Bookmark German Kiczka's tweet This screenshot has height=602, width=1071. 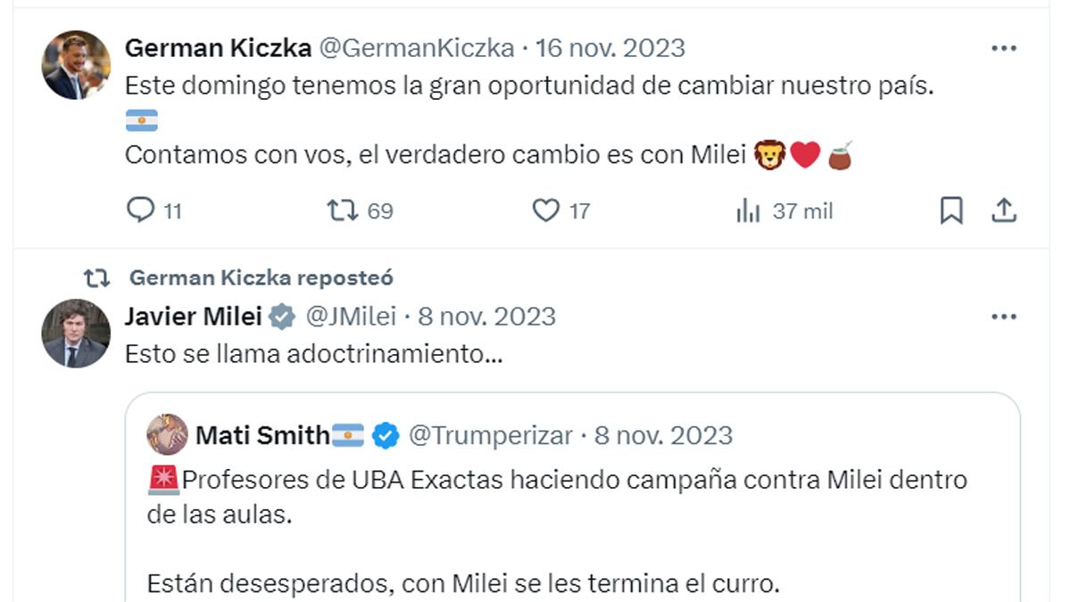[x=951, y=210]
